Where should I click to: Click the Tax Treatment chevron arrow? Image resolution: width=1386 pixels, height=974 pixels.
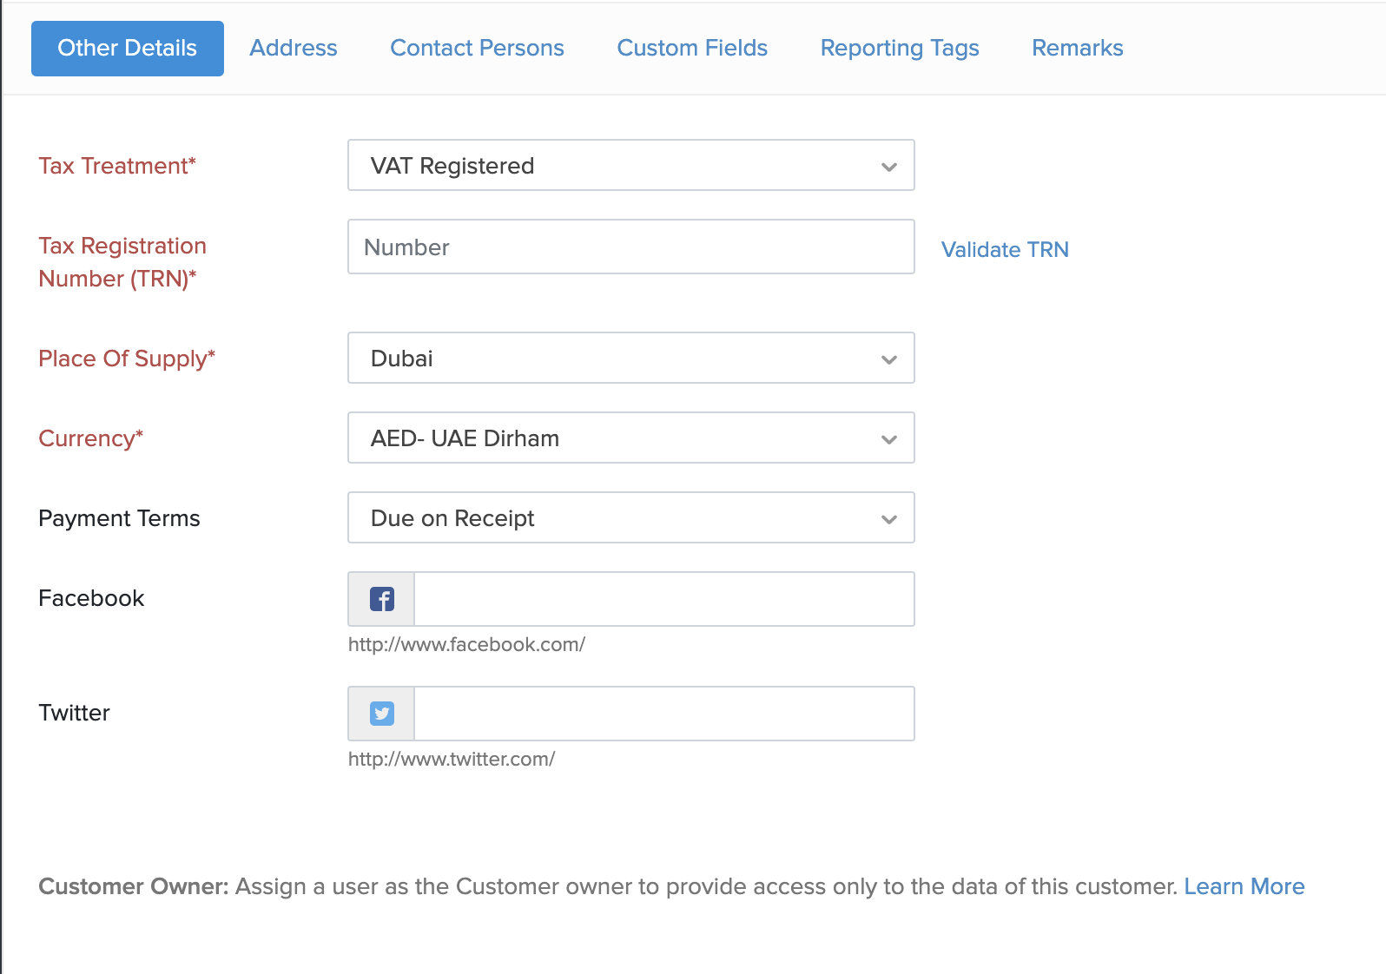[889, 167]
